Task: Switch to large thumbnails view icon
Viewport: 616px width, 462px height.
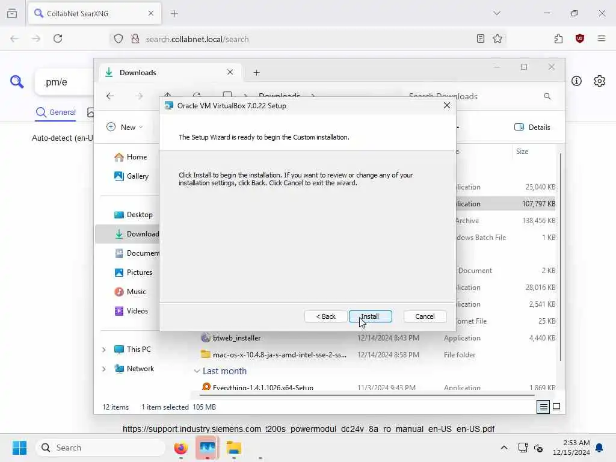Action: point(556,407)
